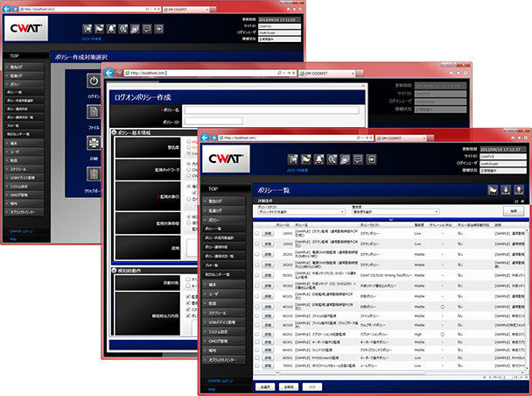Select スケジュール in the ポリシー一覧 window sidebar
532x396 pixels.
pyautogui.click(x=223, y=313)
